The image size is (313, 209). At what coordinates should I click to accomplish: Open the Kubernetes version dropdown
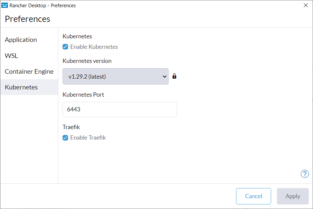click(x=115, y=76)
